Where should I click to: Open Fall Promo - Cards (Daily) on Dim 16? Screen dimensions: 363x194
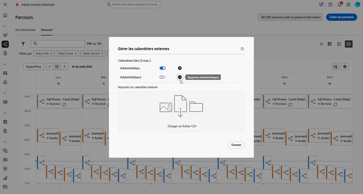(331, 101)
